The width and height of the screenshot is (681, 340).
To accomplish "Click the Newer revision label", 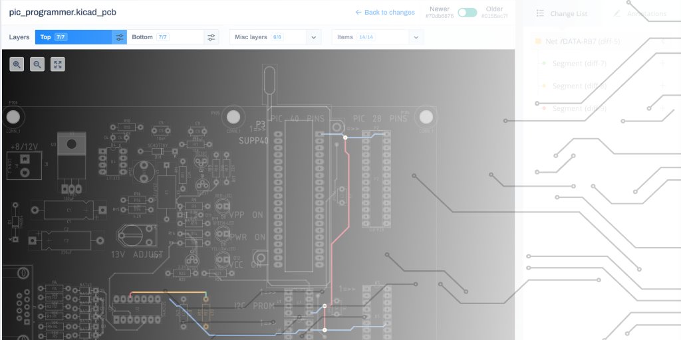I will tap(440, 9).
